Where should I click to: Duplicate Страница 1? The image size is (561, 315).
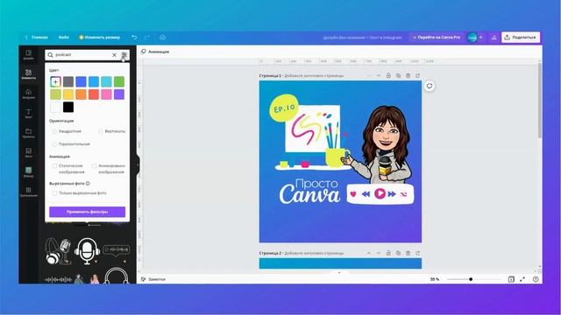coord(398,76)
